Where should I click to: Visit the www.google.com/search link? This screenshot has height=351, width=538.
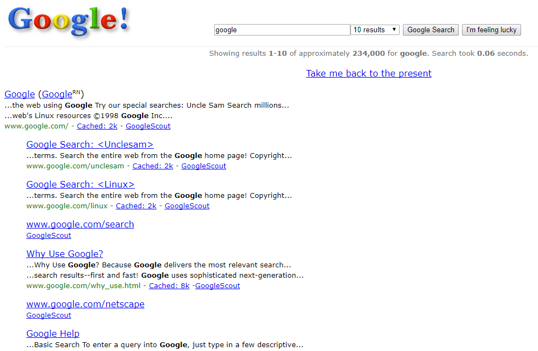(x=80, y=224)
